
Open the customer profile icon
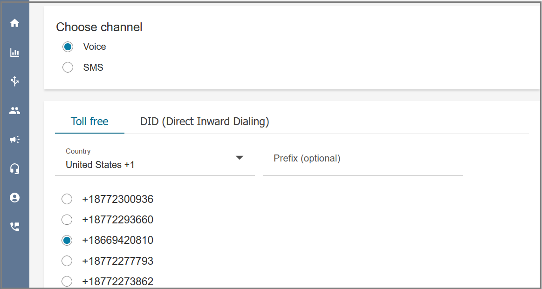coord(14,197)
